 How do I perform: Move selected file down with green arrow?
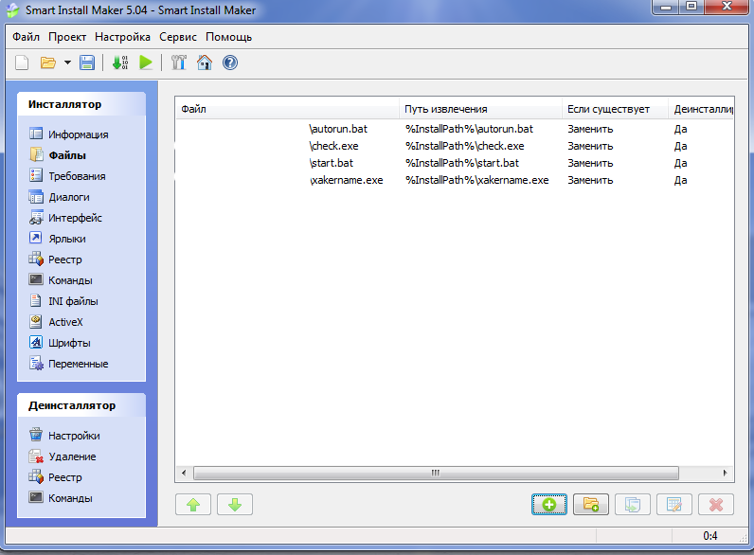click(235, 505)
